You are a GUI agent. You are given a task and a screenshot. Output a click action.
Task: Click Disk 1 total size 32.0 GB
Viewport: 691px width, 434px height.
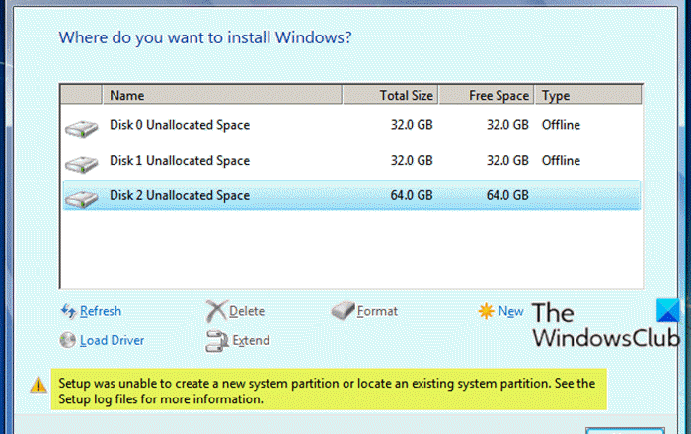coord(412,161)
